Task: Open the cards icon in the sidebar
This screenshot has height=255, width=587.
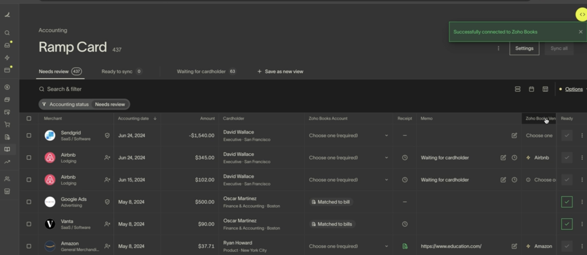Action: pyautogui.click(x=7, y=70)
